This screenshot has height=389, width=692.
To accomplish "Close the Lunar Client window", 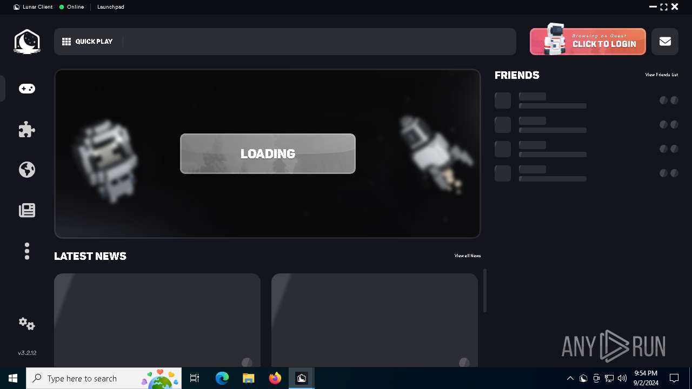I will (x=675, y=7).
